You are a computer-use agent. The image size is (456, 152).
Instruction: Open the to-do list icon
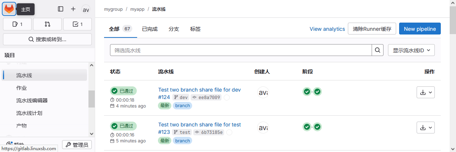coord(77,24)
